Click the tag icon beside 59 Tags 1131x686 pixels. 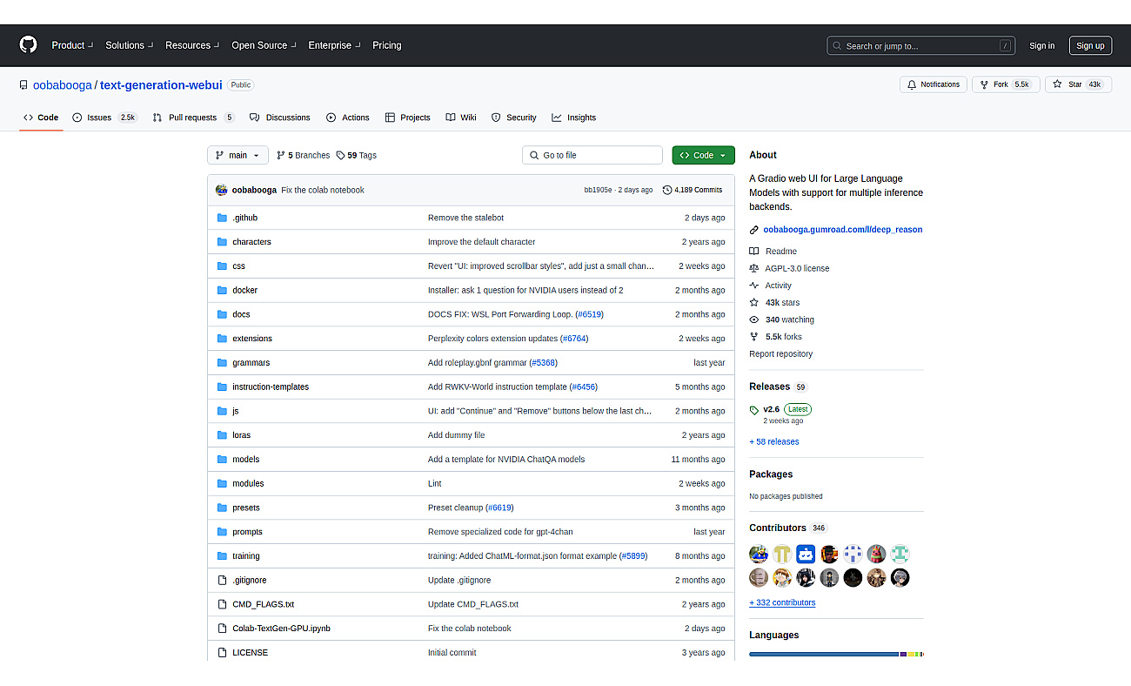point(340,155)
